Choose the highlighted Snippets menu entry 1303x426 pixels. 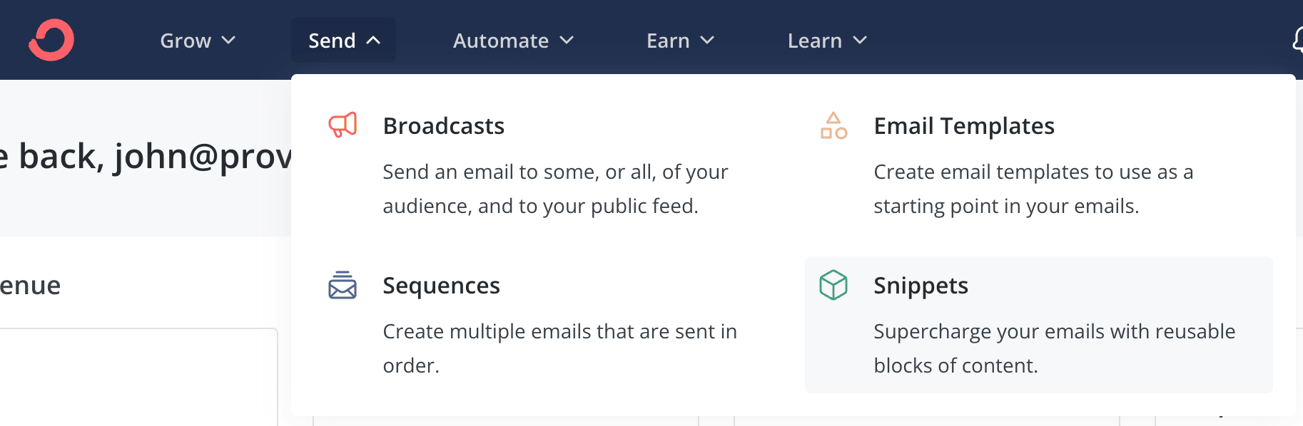(1039, 325)
